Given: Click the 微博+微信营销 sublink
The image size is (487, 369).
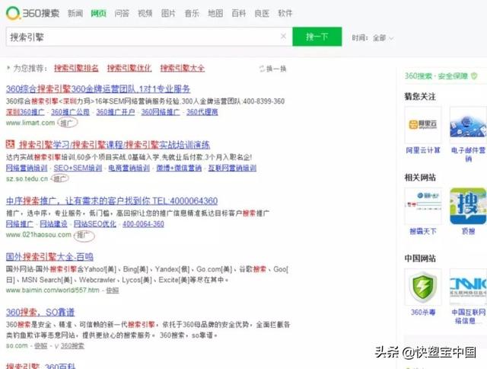Looking at the screenshot, I should point(179,168).
